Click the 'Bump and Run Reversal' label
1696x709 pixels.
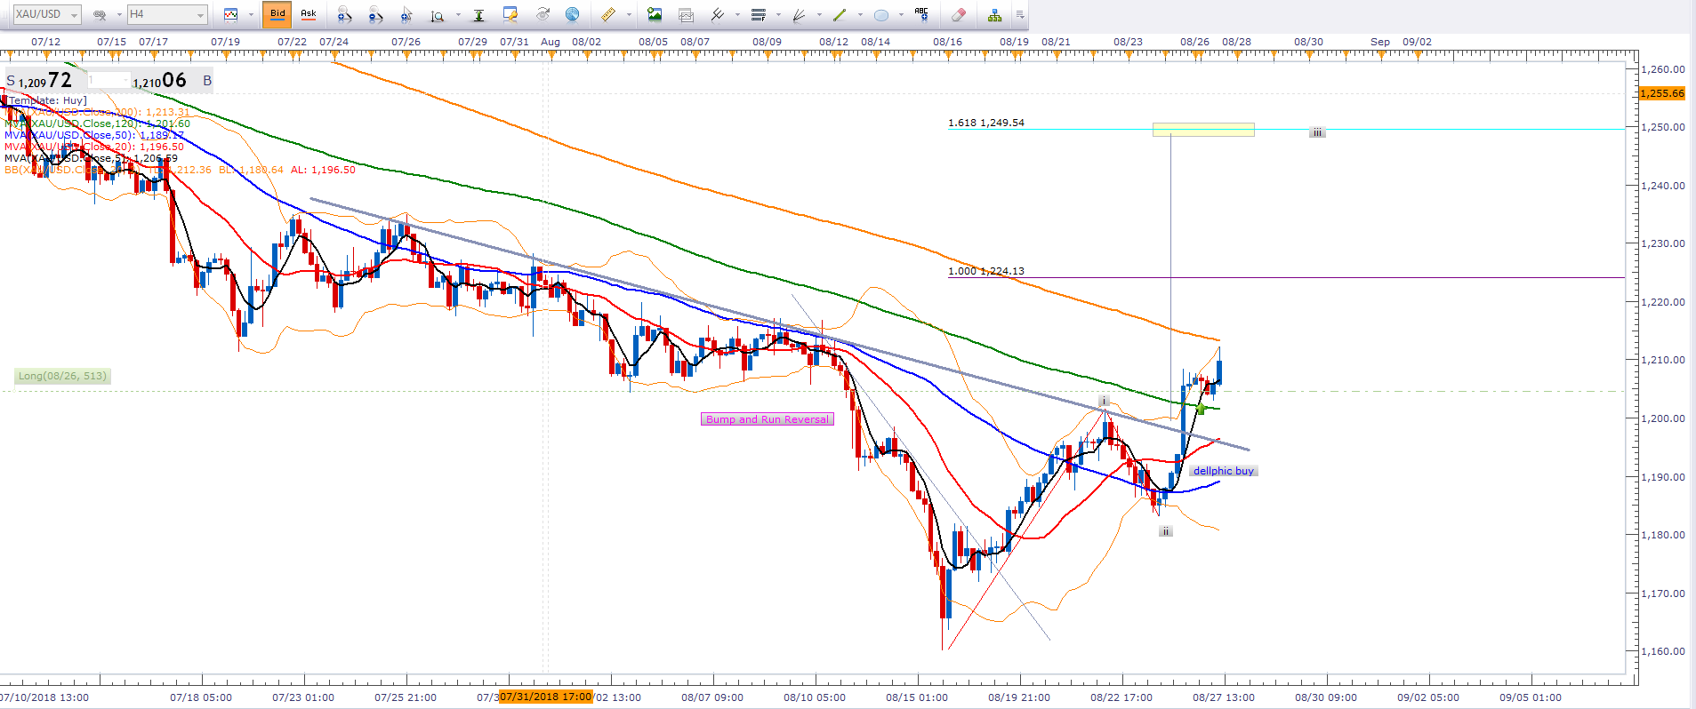click(767, 419)
